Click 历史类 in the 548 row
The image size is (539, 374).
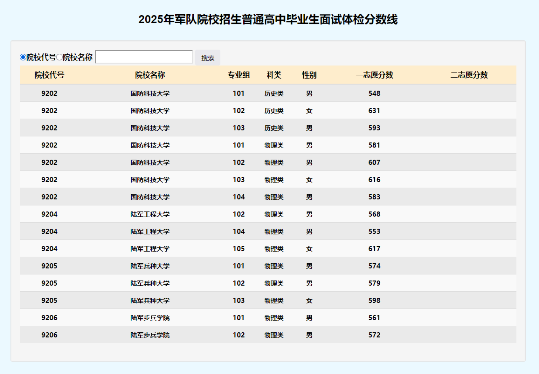click(274, 93)
